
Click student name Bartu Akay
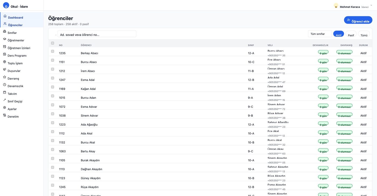pos(88,151)
